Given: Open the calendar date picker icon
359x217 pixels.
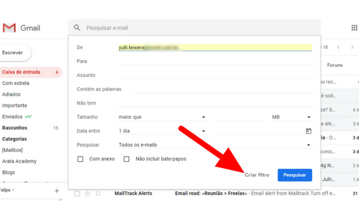Looking at the screenshot, I should tap(308, 131).
